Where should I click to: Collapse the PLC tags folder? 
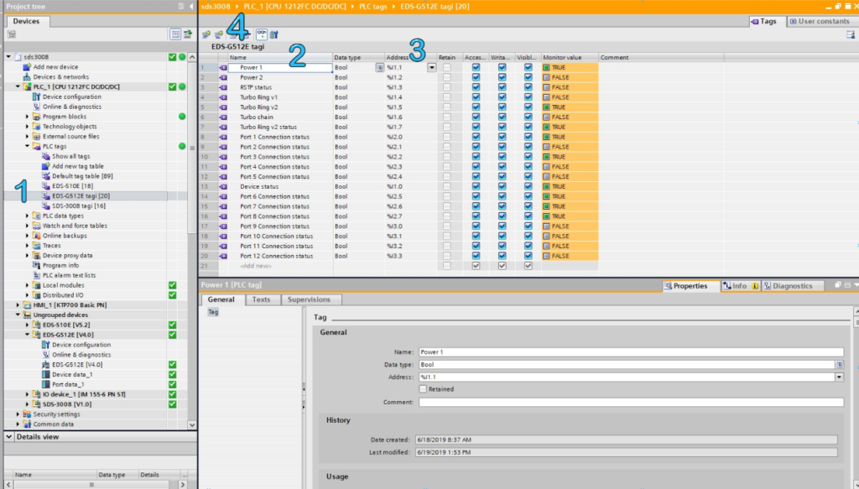[x=27, y=146]
